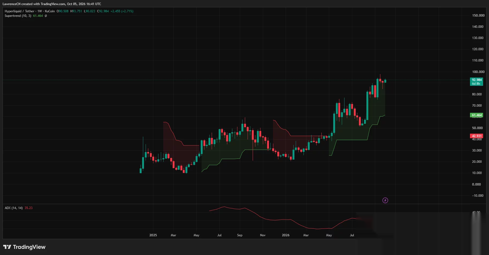Click the 150.000 price scale label
Screen dimensions: 489x255
click(478, 16)
